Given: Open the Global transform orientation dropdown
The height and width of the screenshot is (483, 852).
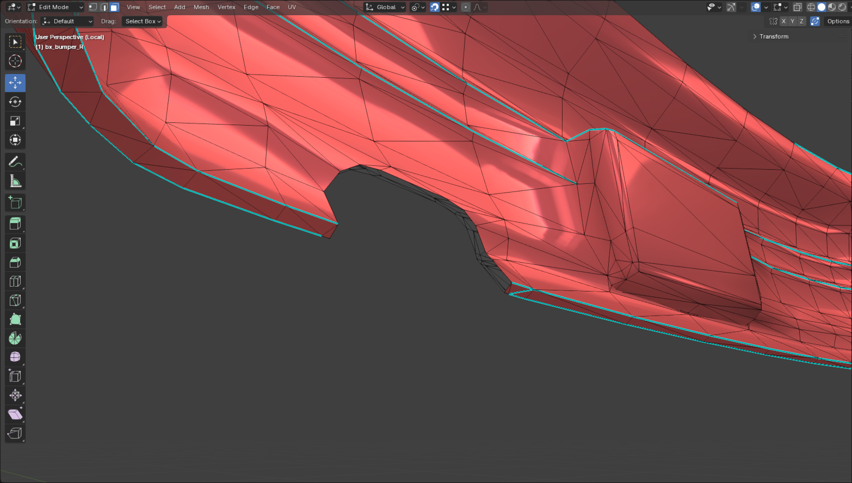Looking at the screenshot, I should tap(385, 7).
